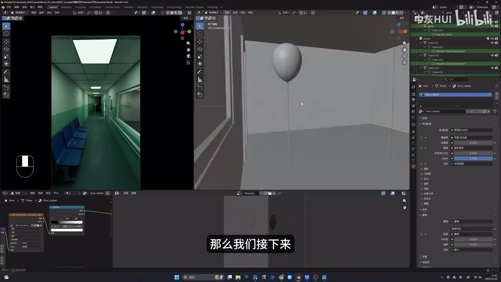Select the Transform tool in left viewport
The width and height of the screenshot is (501, 282).
tap(6, 63)
